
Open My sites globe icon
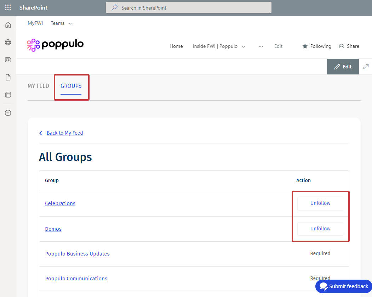point(8,43)
